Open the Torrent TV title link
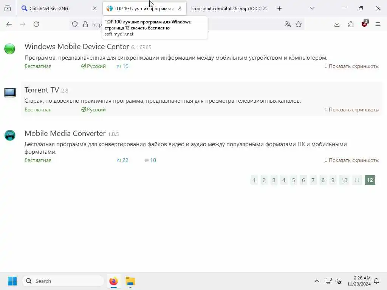 coord(42,90)
